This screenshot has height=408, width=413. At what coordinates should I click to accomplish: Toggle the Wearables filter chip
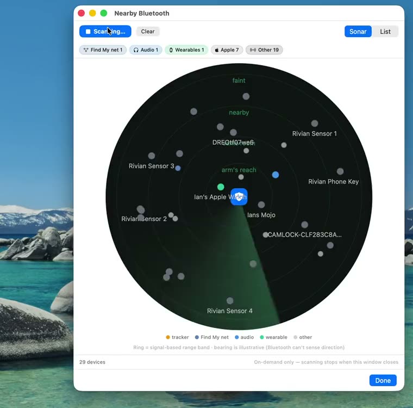(186, 50)
